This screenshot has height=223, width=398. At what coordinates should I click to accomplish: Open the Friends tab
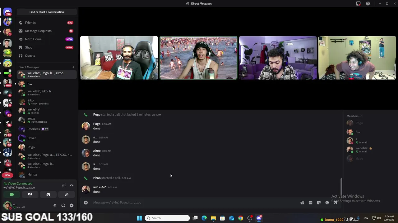click(x=47, y=23)
